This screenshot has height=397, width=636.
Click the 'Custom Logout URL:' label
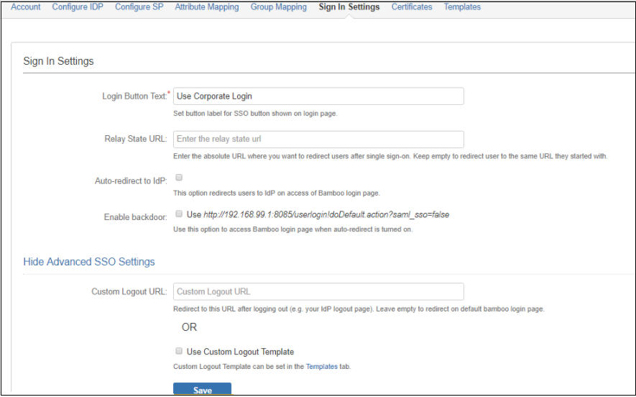tap(129, 291)
